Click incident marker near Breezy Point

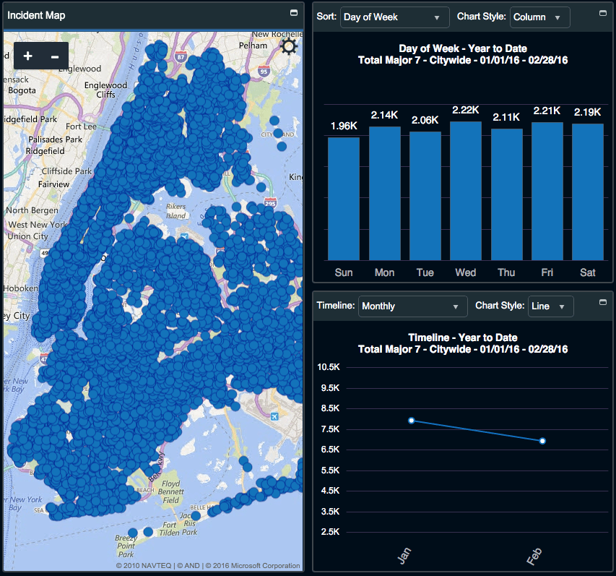133,533
